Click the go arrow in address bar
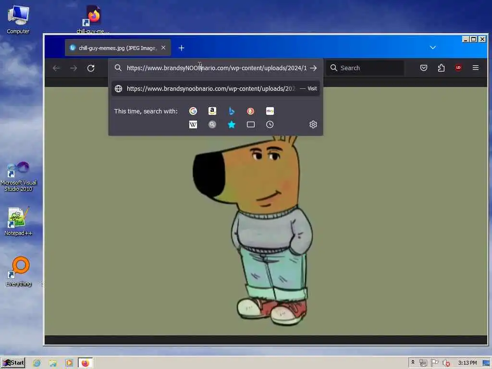This screenshot has width=492, height=369. pos(313,68)
